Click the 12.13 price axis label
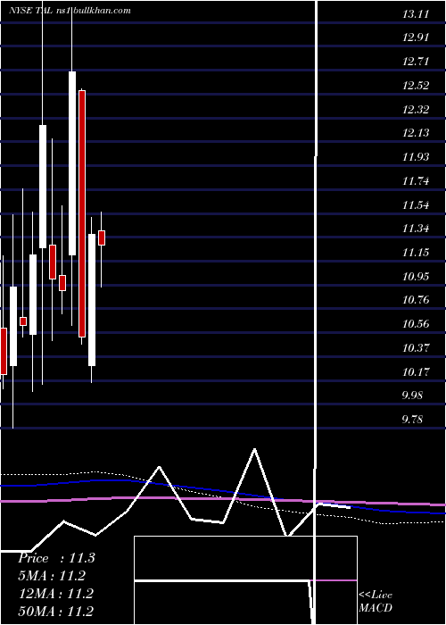 pos(416,133)
